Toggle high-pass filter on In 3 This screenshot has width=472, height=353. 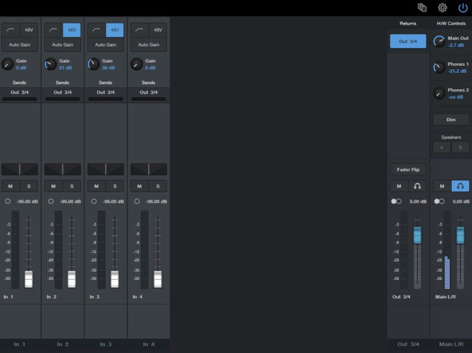point(96,30)
